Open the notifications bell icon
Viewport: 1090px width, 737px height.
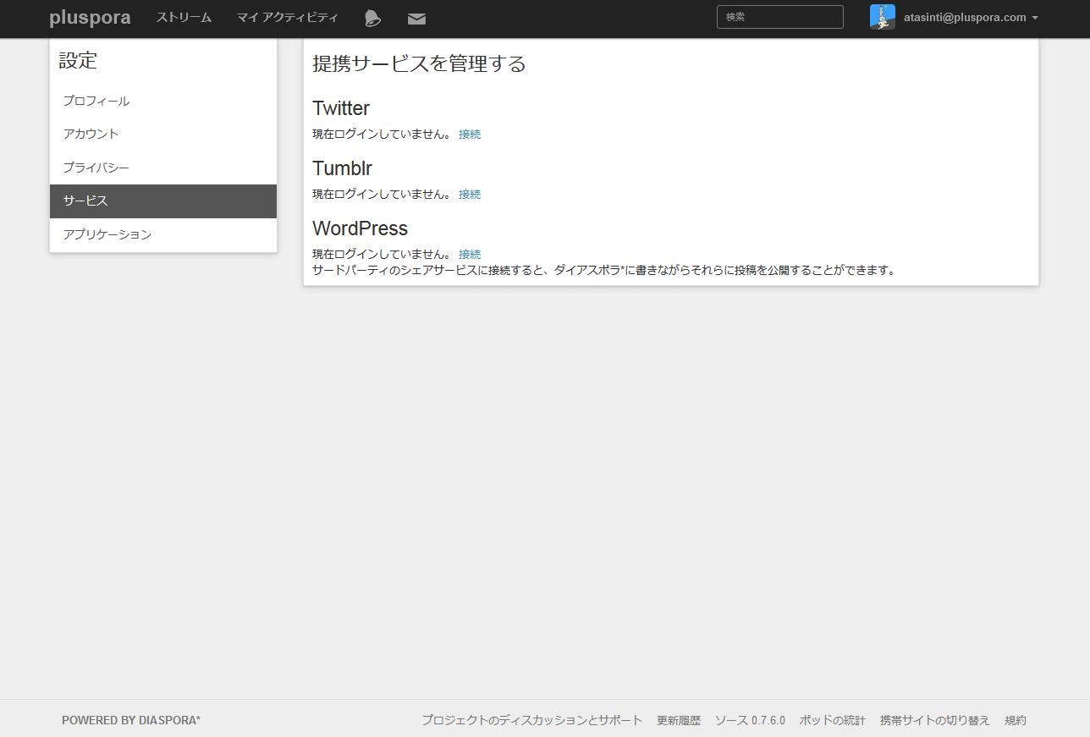click(372, 18)
